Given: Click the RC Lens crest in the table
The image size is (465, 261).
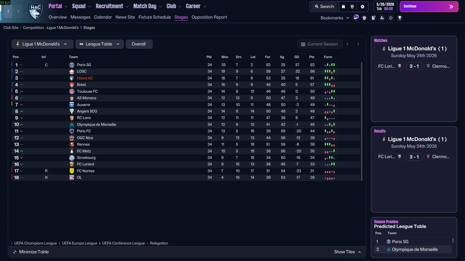Looking at the screenshot, I should coord(72,118).
